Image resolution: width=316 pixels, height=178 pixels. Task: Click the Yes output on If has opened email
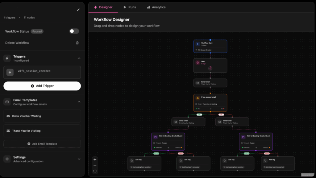[x=198, y=109]
